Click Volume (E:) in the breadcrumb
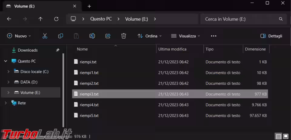The height and width of the screenshot is (140, 291). [x=137, y=19]
